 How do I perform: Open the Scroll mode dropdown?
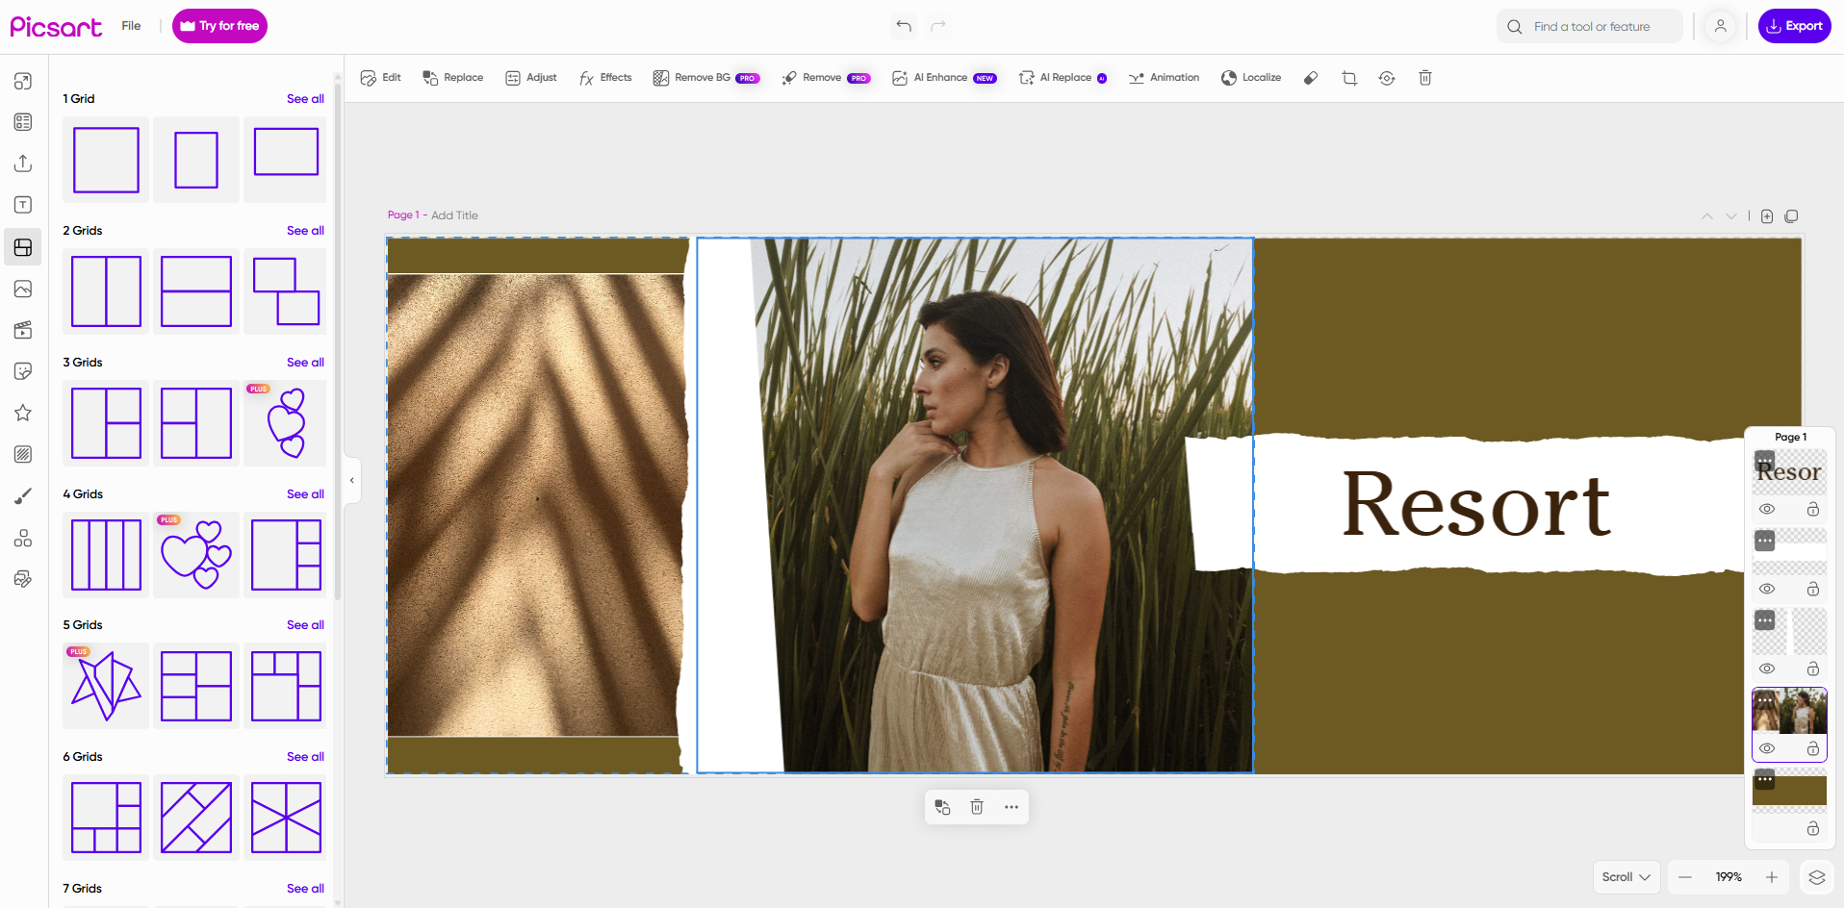pos(1626,877)
